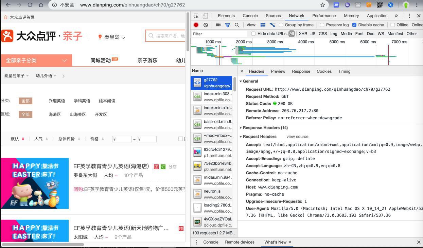Viewport: 423px width, 248px height.
Task: Toggle Offline checkbox
Action: click(x=393, y=25)
